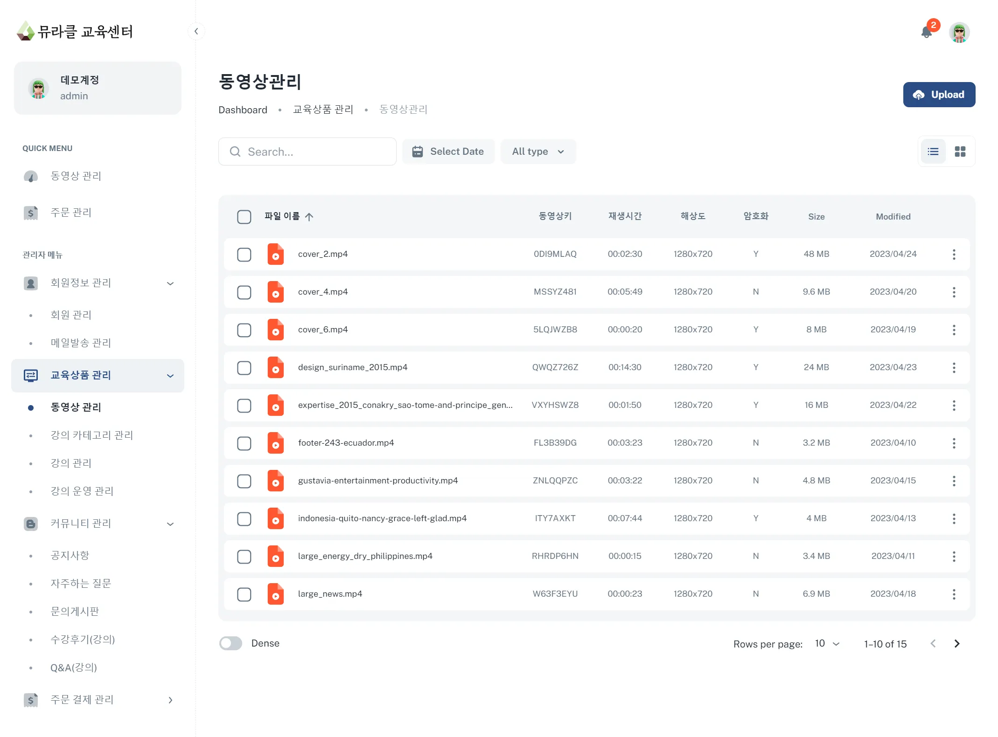This screenshot has width=998, height=737.
Task: Open more options for cover_2.mp4
Action: (x=954, y=254)
